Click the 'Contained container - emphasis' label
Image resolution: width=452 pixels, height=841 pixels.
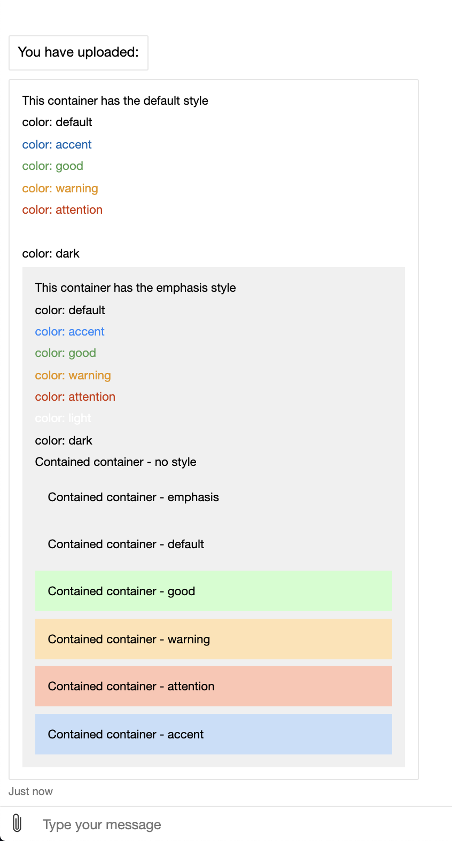click(133, 497)
